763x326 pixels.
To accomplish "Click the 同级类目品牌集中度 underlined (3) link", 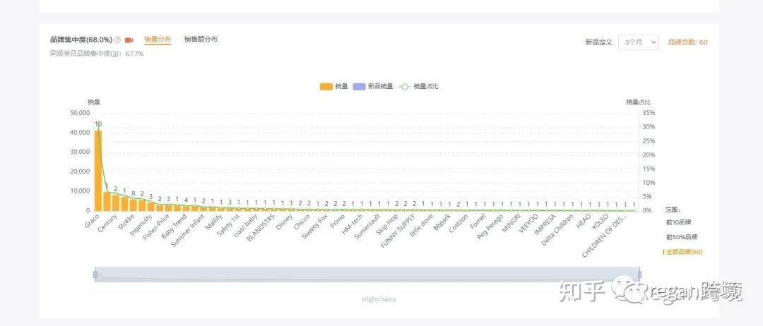I will coord(115,54).
